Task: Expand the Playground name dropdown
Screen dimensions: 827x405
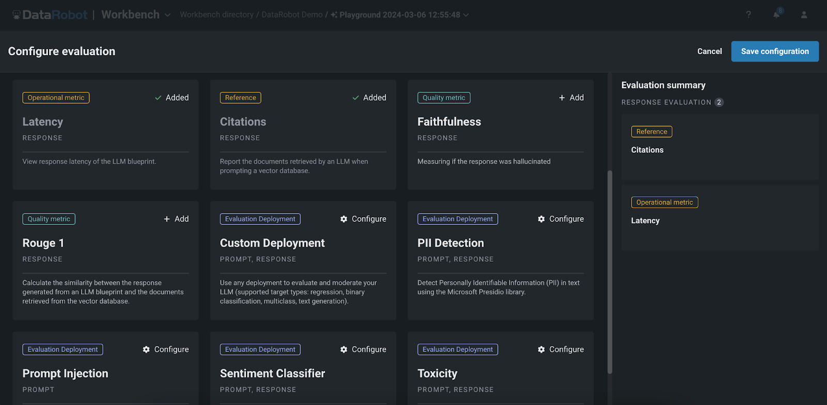Action: [x=466, y=15]
